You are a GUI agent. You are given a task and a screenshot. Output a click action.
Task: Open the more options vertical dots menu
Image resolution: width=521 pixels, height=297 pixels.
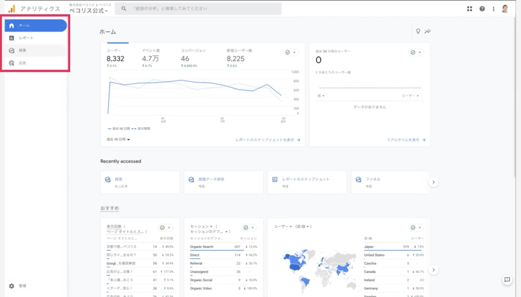pyautogui.click(x=494, y=9)
